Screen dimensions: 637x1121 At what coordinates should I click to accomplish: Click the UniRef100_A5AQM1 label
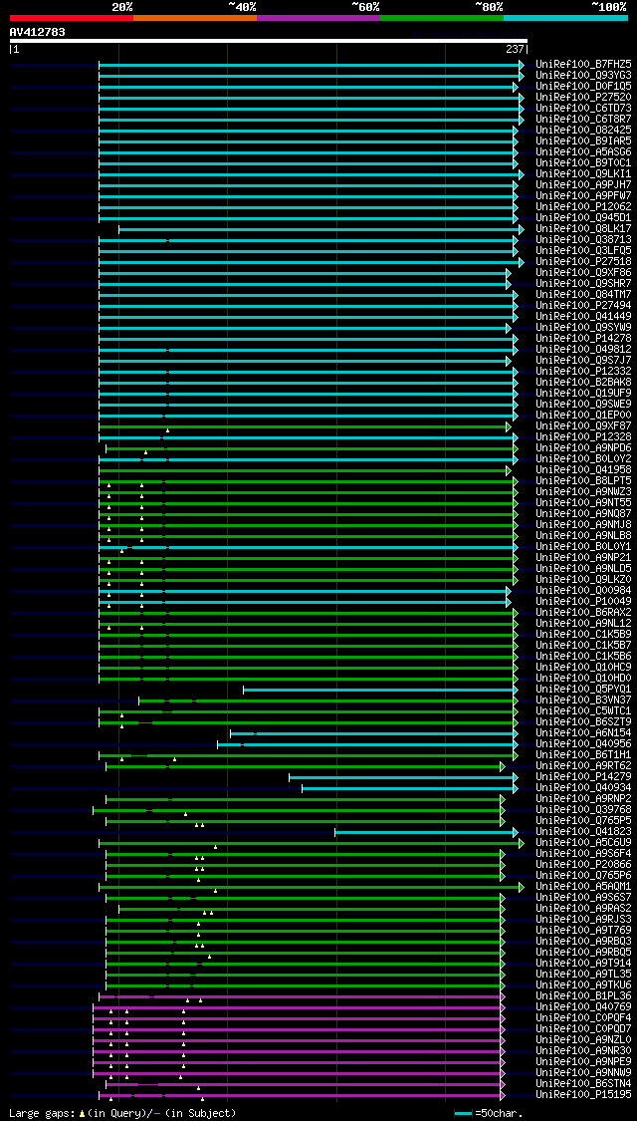point(583,887)
